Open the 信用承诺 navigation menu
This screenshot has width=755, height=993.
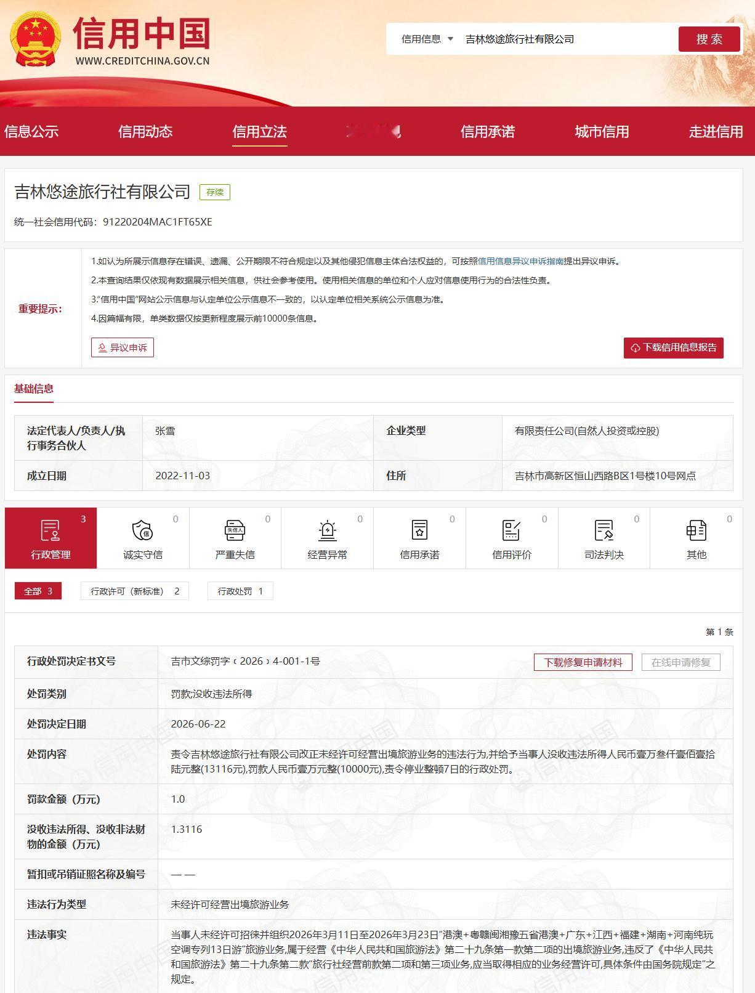coord(487,131)
